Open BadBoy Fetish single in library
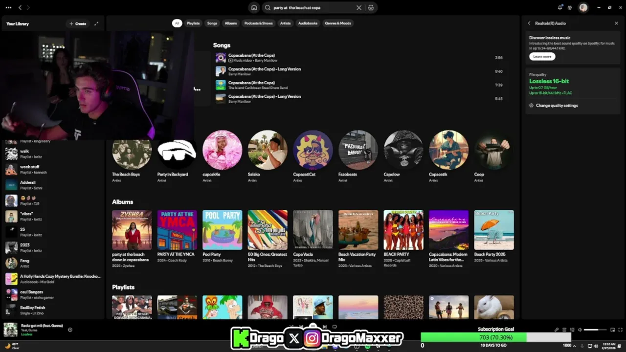 pyautogui.click(x=53, y=310)
